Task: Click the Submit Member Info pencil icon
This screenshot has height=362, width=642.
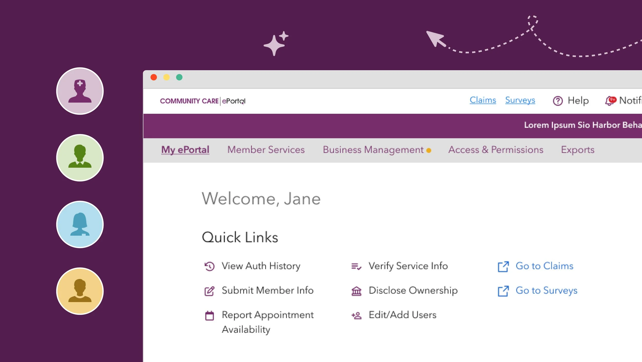Action: pos(209,291)
